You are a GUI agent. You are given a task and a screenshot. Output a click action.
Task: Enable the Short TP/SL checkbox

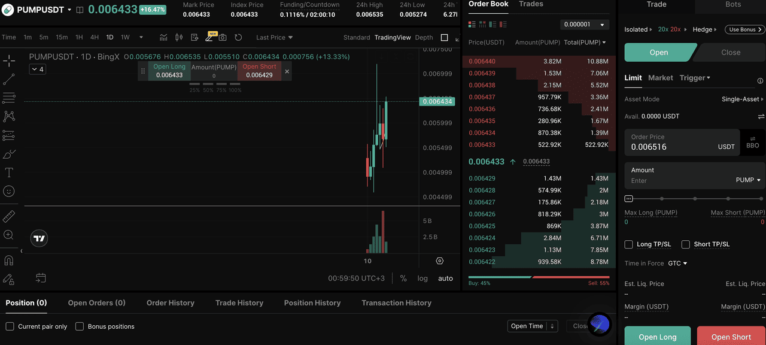pyautogui.click(x=686, y=244)
